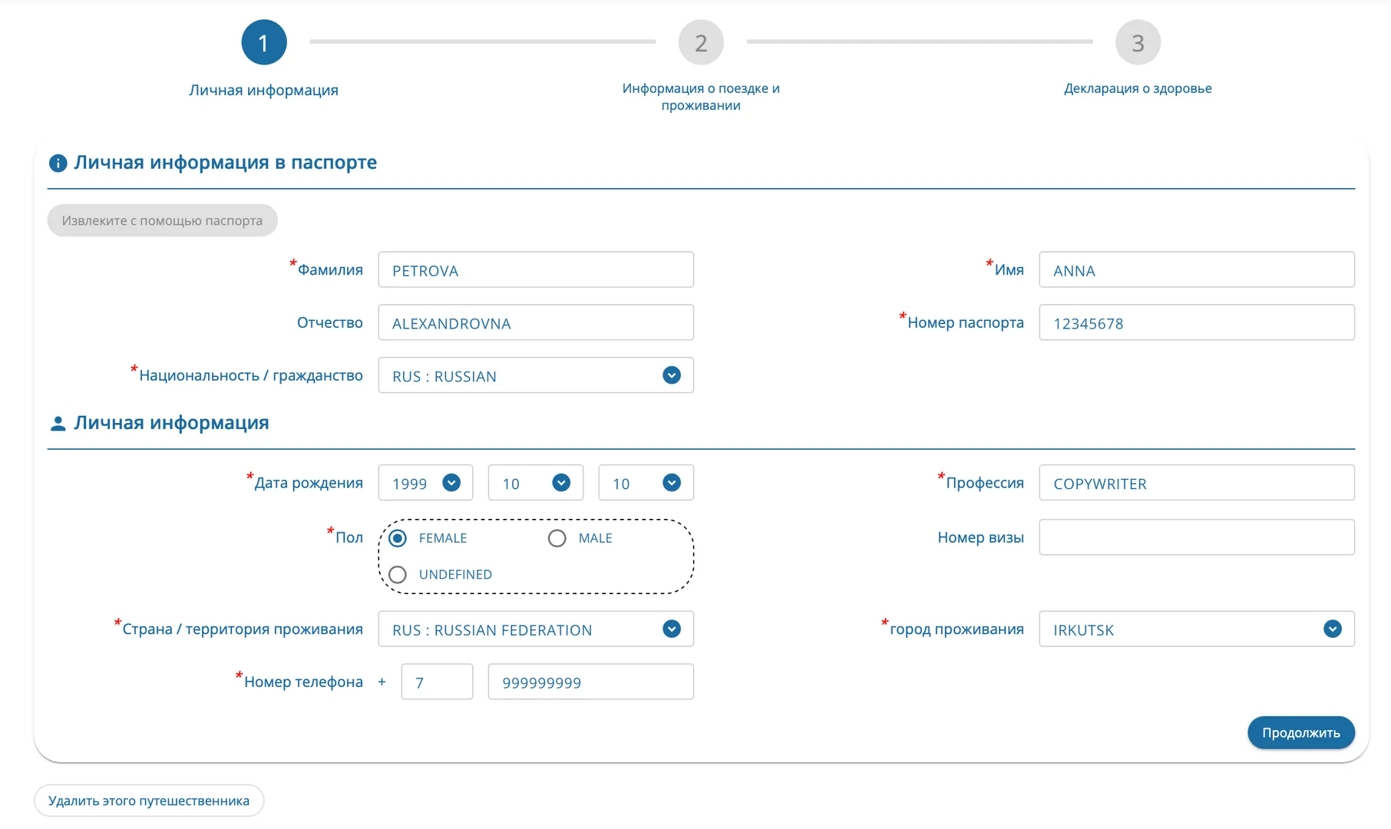
Task: Choose the UNDEFINED gender option
Action: pos(398,574)
